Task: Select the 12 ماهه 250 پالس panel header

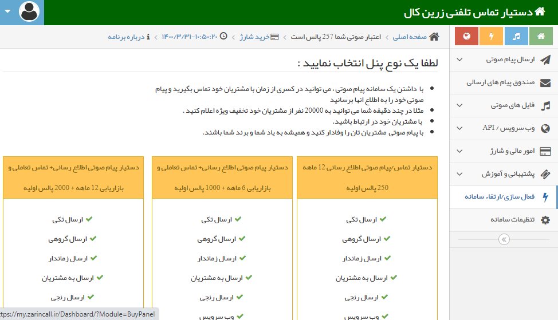Action: tap(367, 177)
